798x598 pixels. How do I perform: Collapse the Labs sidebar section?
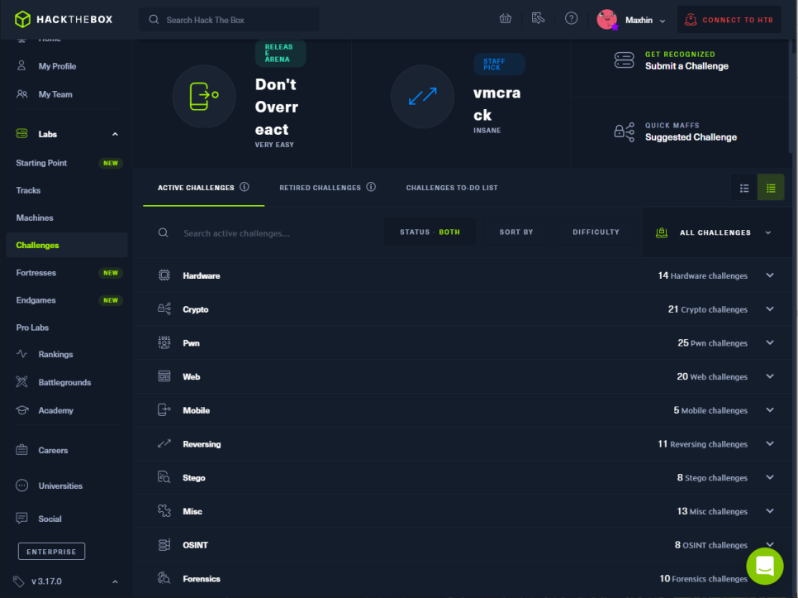(x=115, y=134)
